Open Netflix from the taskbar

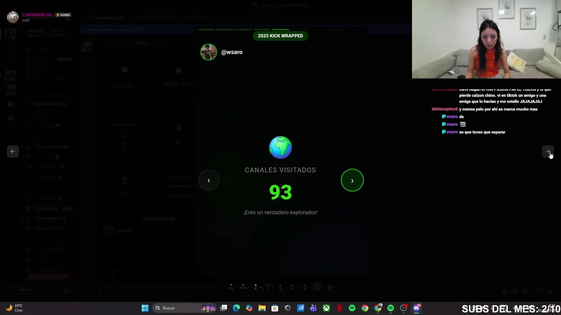click(x=339, y=308)
